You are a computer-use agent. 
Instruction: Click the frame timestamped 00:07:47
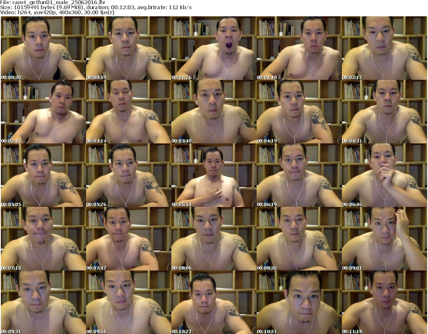point(128,239)
